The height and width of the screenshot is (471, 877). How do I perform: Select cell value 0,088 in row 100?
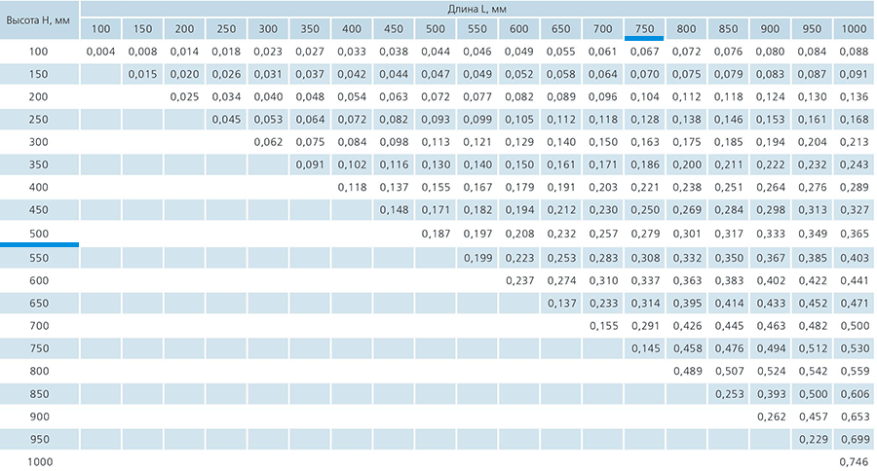point(854,52)
